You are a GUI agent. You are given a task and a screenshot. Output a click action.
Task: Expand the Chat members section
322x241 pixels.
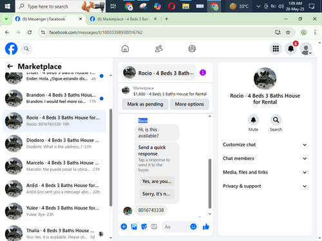coord(265,159)
